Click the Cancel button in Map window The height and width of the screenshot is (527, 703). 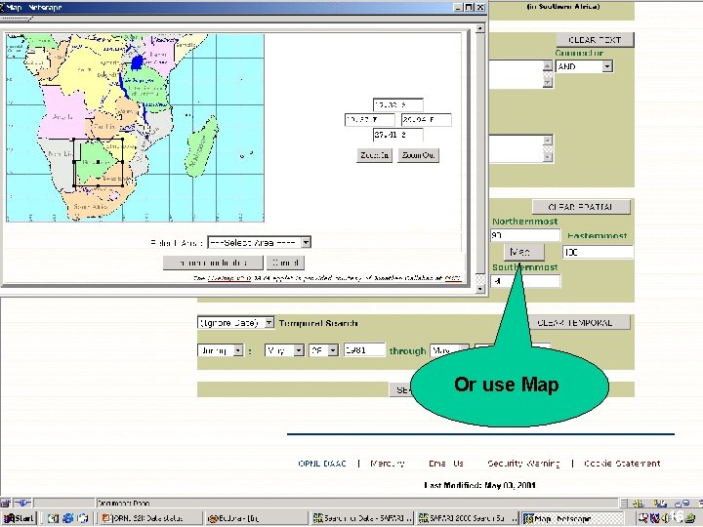[x=285, y=263]
